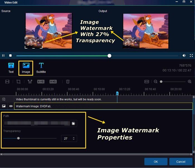Click the timeline playhead marker
The image size is (195, 168).
click(x=117, y=93)
